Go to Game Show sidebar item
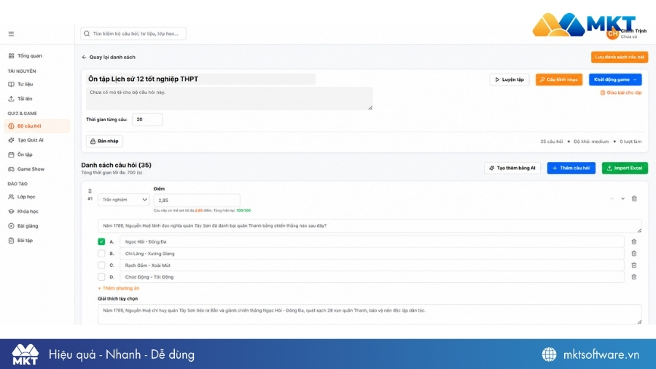 click(x=31, y=169)
